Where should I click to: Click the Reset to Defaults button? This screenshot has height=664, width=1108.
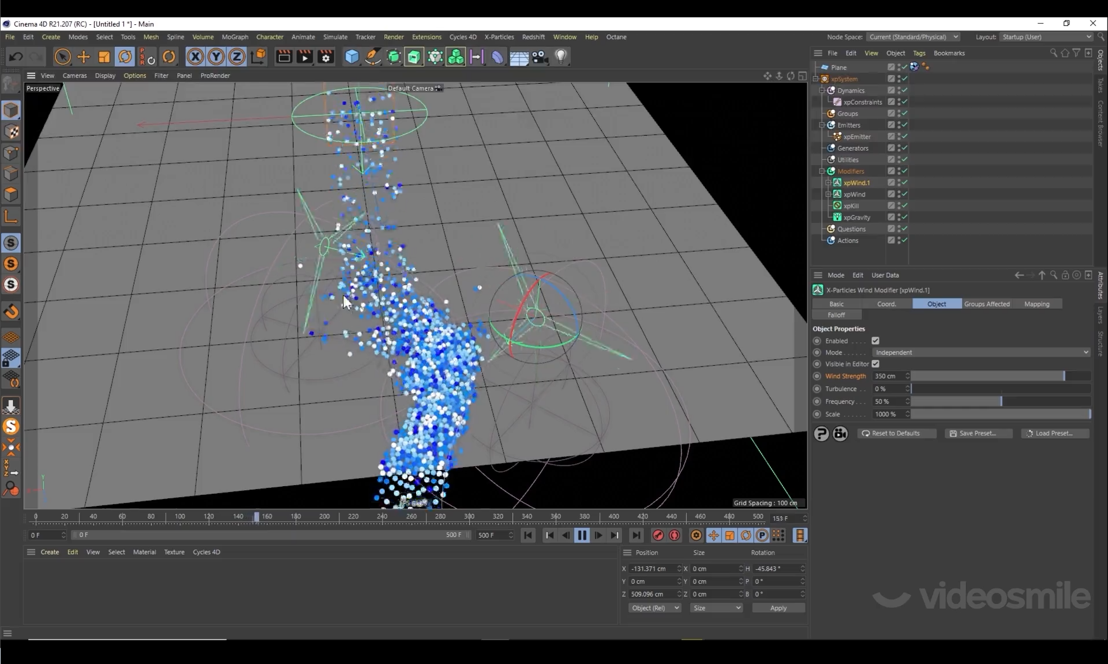tap(896, 433)
